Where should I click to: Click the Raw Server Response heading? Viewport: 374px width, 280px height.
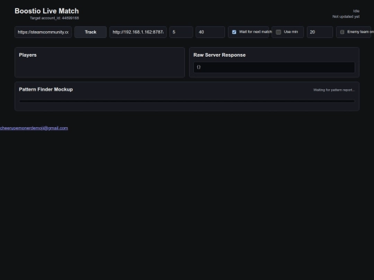pos(220,55)
